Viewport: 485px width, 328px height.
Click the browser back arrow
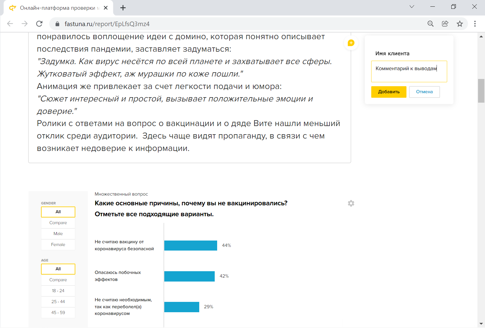10,24
